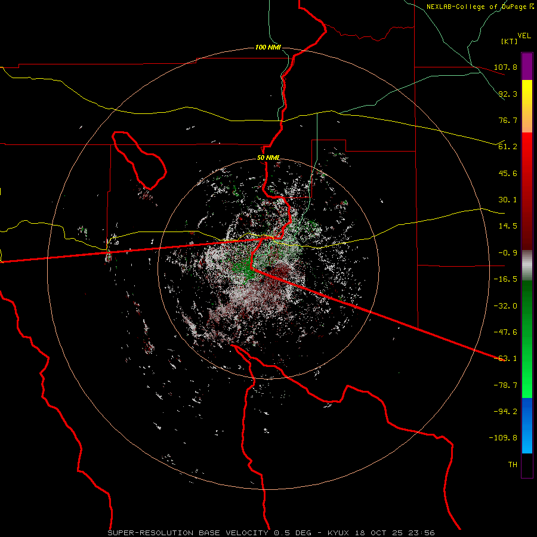
Task: Click the blue segment of color bar
Action: (x=527, y=425)
